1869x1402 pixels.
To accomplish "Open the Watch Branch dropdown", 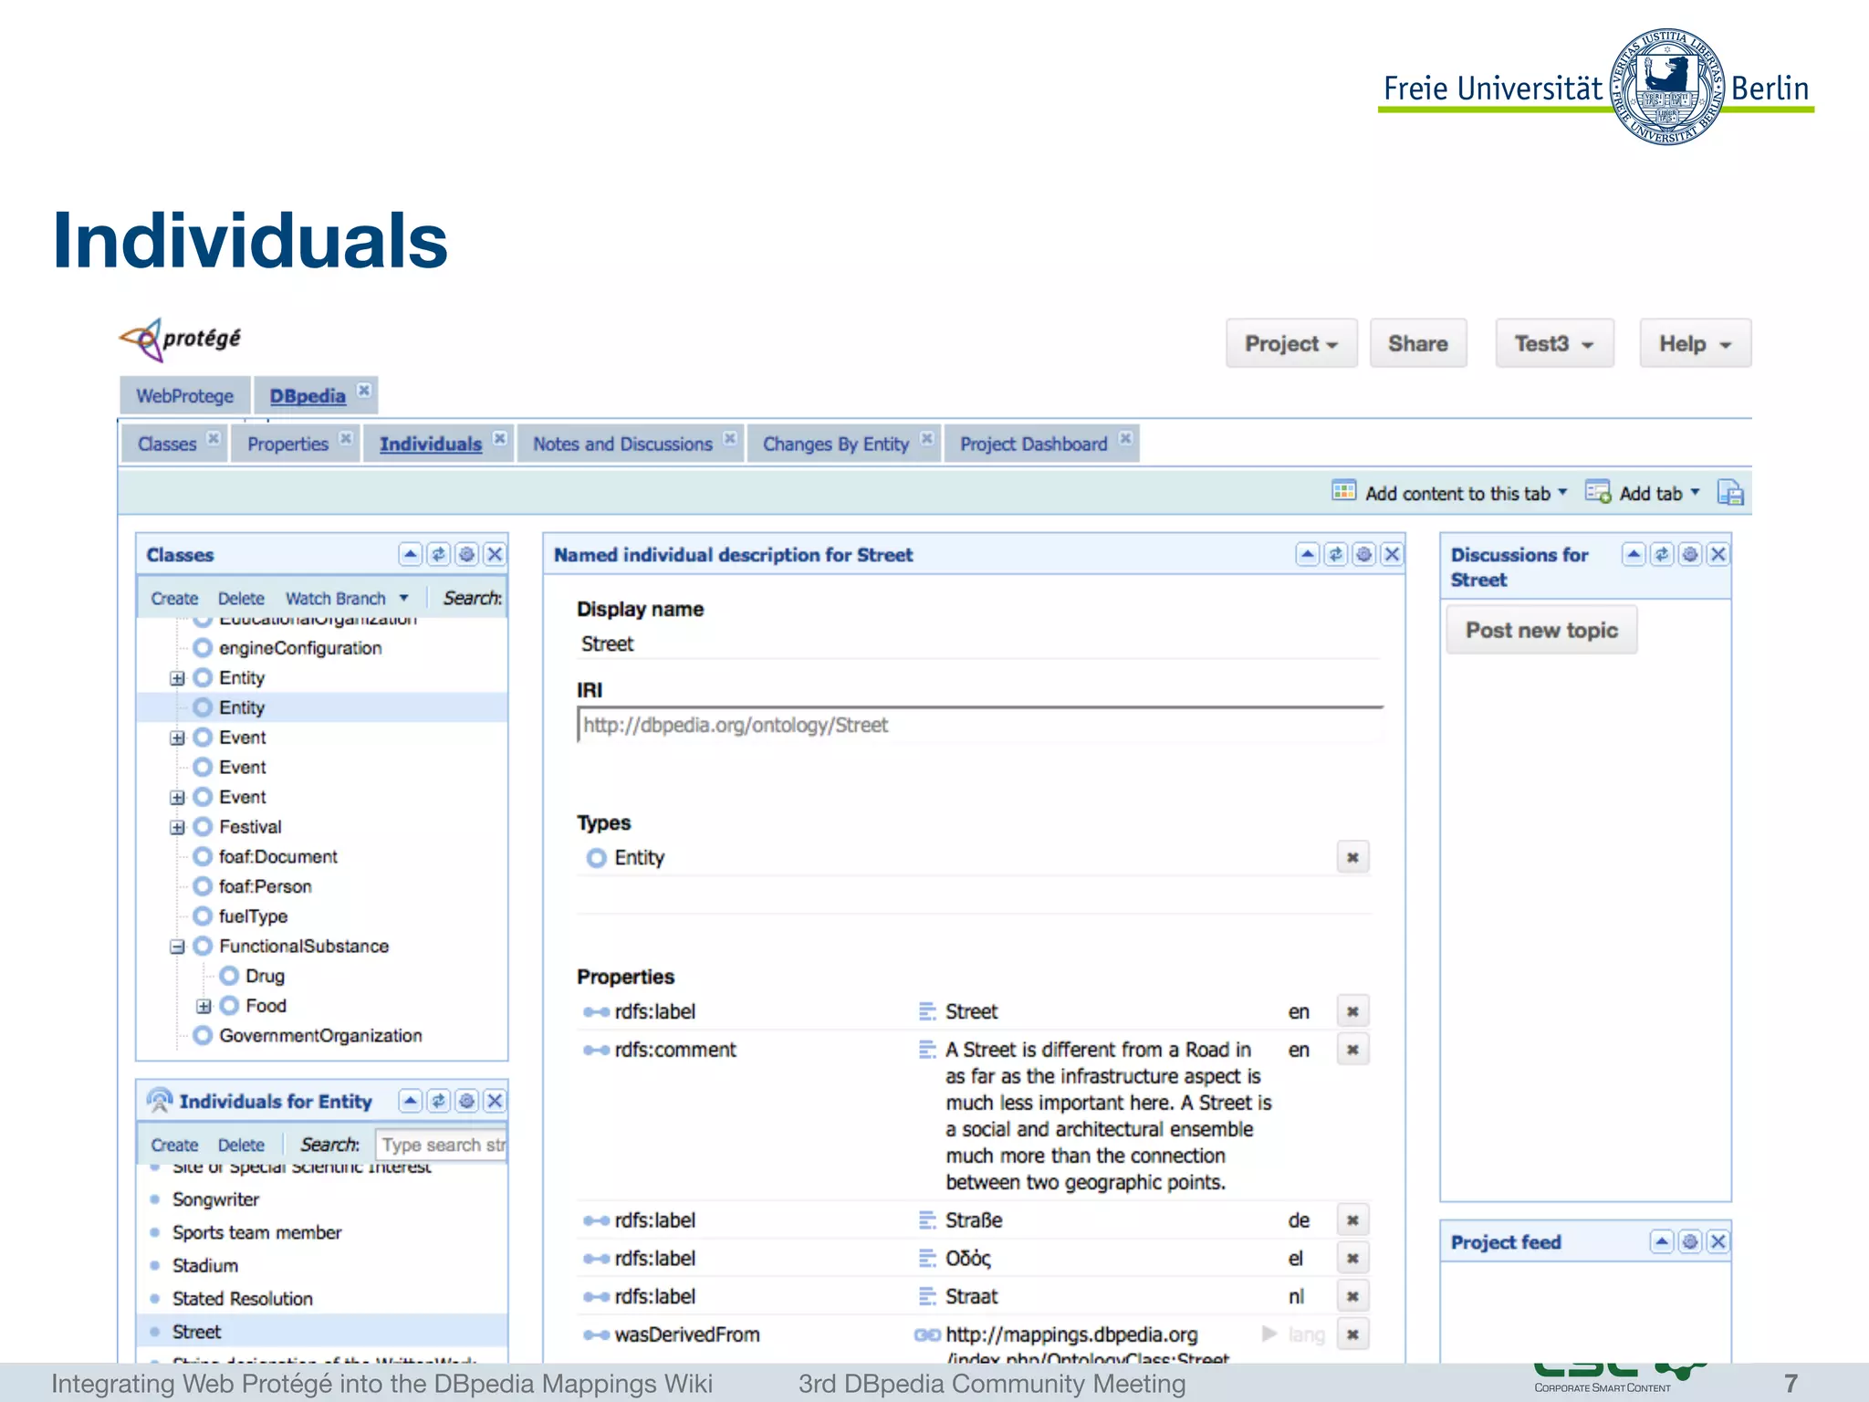I will (x=347, y=598).
